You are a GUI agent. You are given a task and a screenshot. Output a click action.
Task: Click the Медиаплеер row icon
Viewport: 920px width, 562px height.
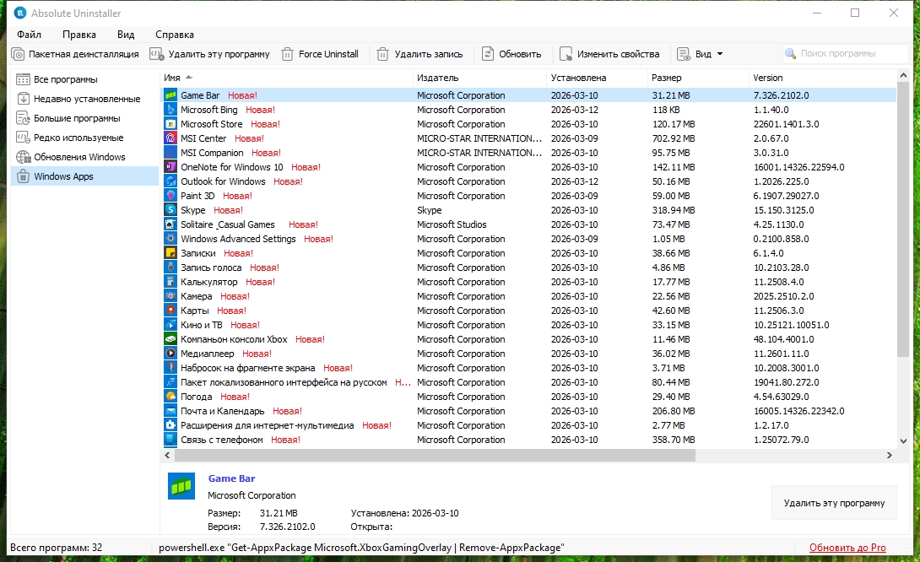tap(170, 354)
